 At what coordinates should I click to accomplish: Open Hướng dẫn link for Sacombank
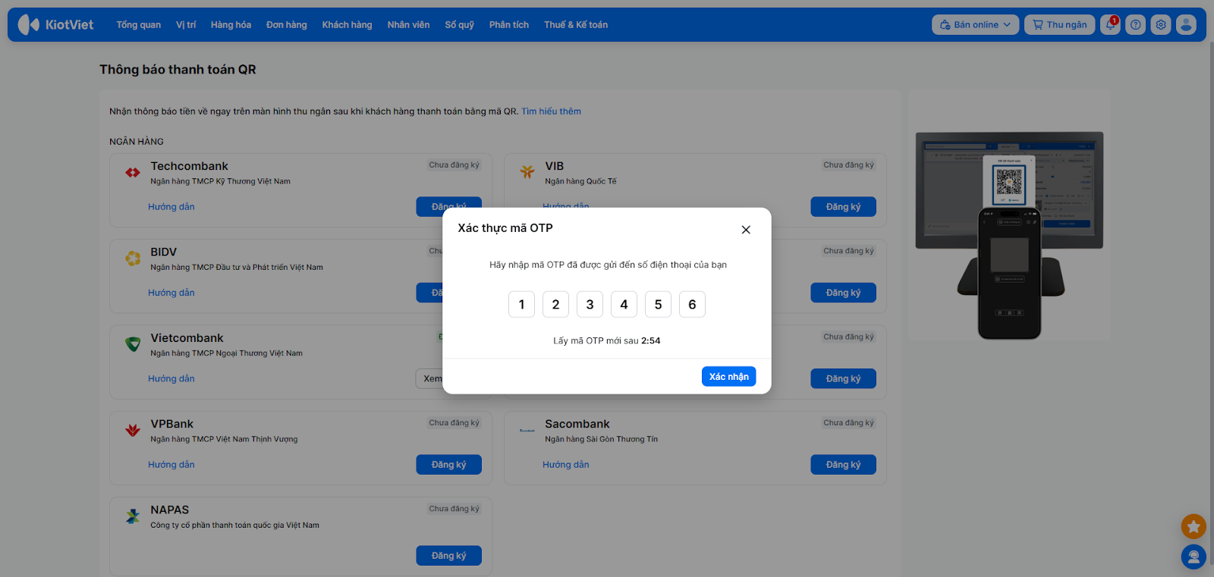click(566, 465)
